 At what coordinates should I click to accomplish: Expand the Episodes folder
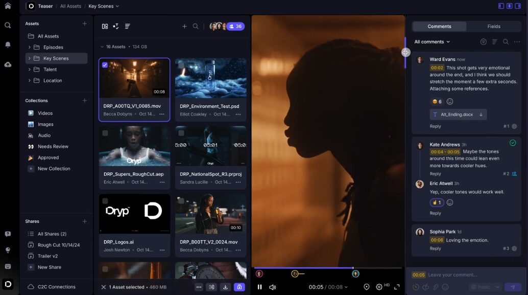tap(29, 48)
